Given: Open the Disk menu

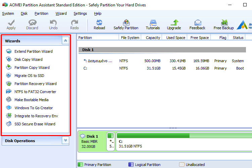Looking at the screenshot, I should click(24, 13).
